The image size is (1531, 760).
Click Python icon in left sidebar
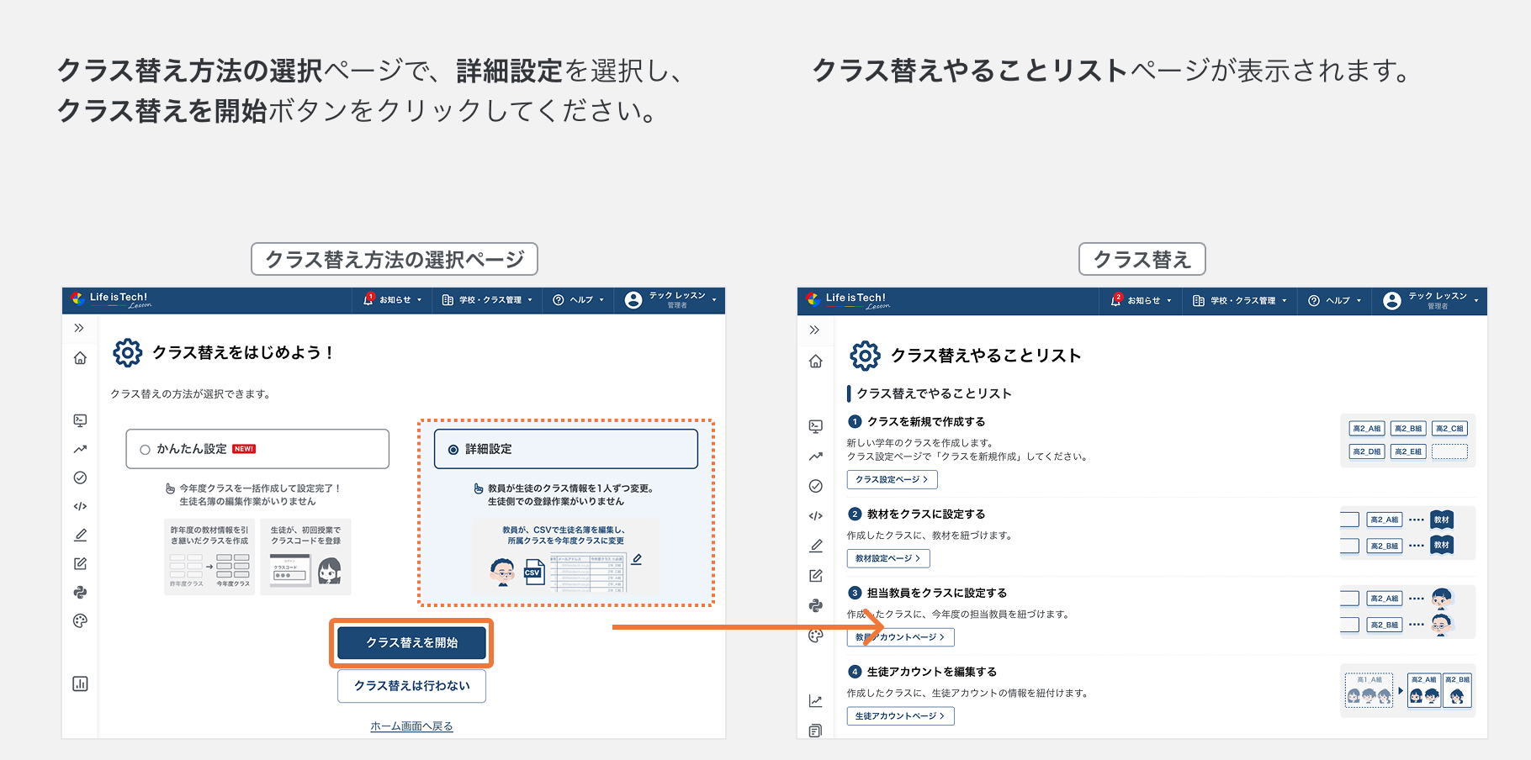(x=80, y=592)
